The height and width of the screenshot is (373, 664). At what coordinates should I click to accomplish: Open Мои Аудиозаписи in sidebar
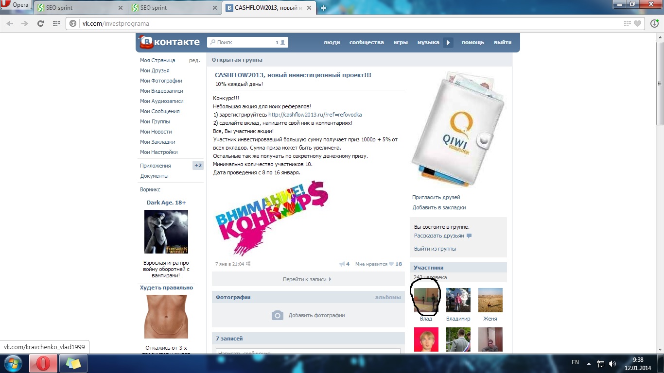(x=162, y=101)
